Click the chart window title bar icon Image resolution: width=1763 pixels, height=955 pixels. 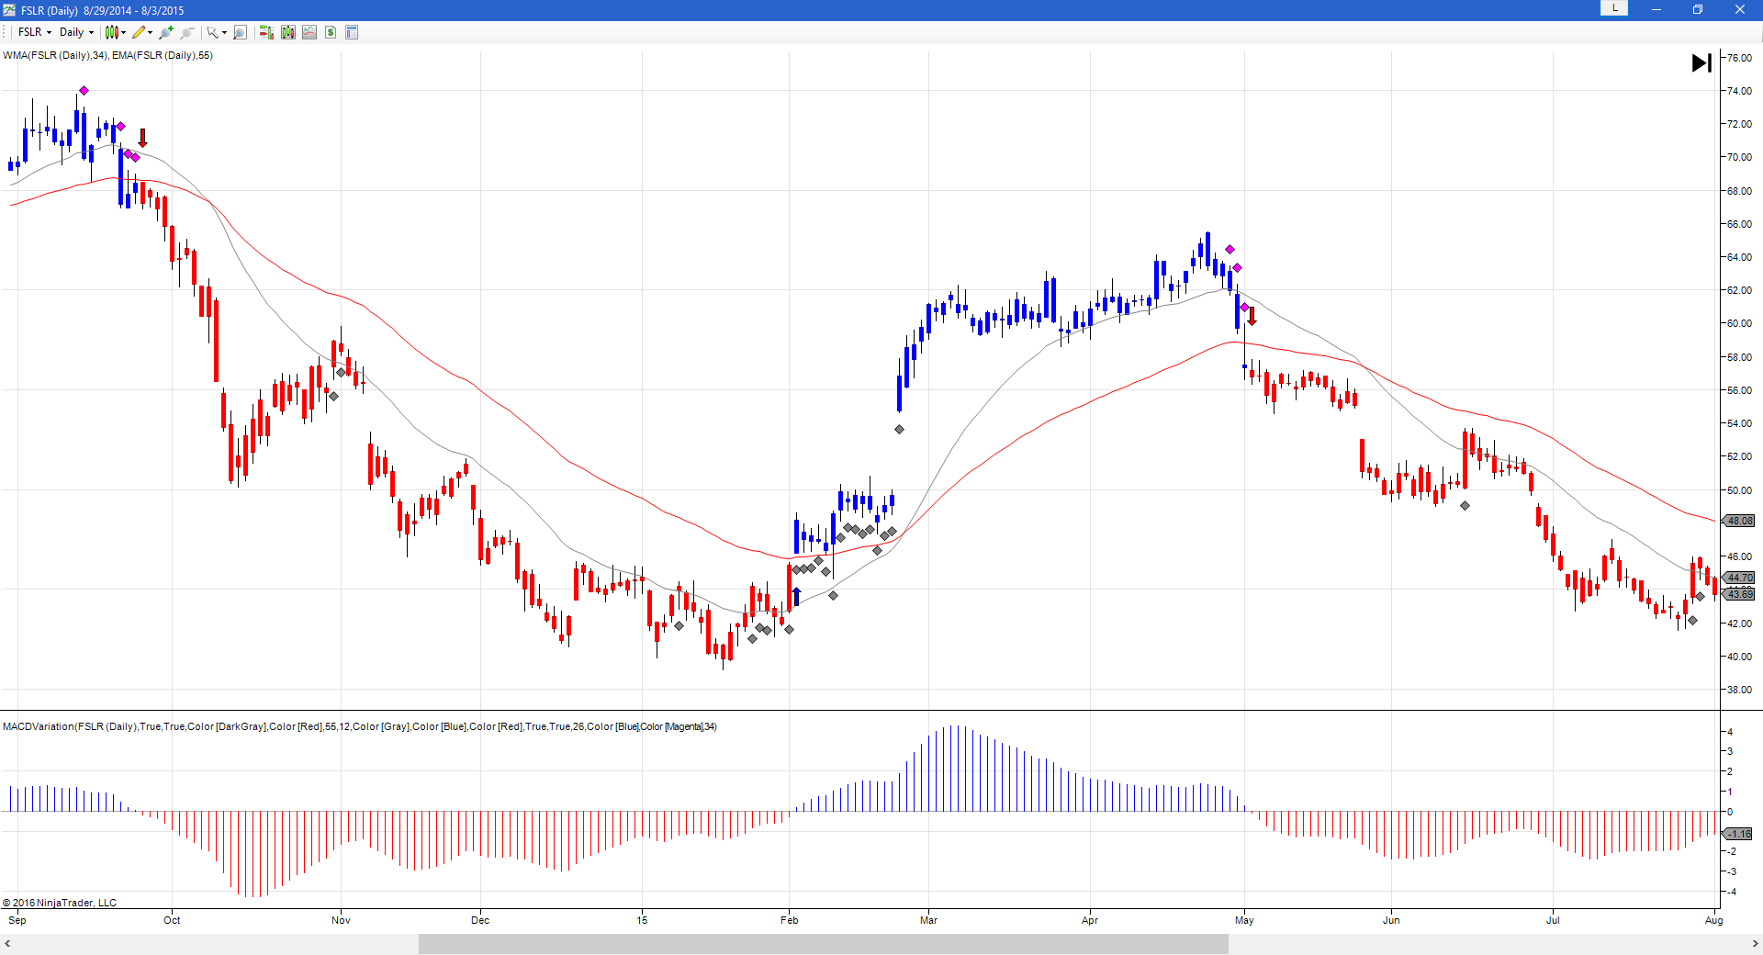click(9, 10)
